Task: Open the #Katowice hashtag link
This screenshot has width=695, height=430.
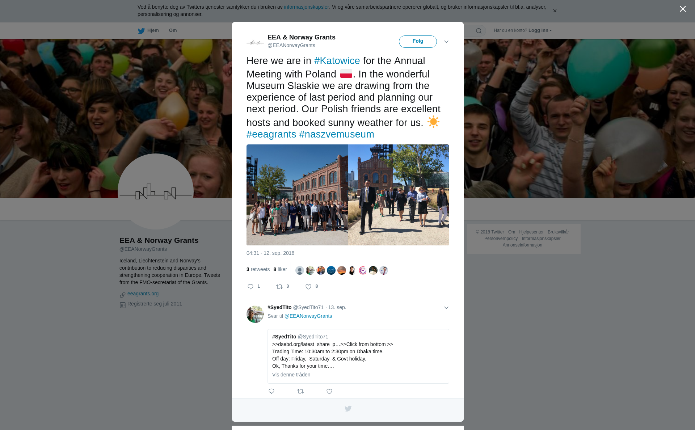Action: click(x=337, y=61)
